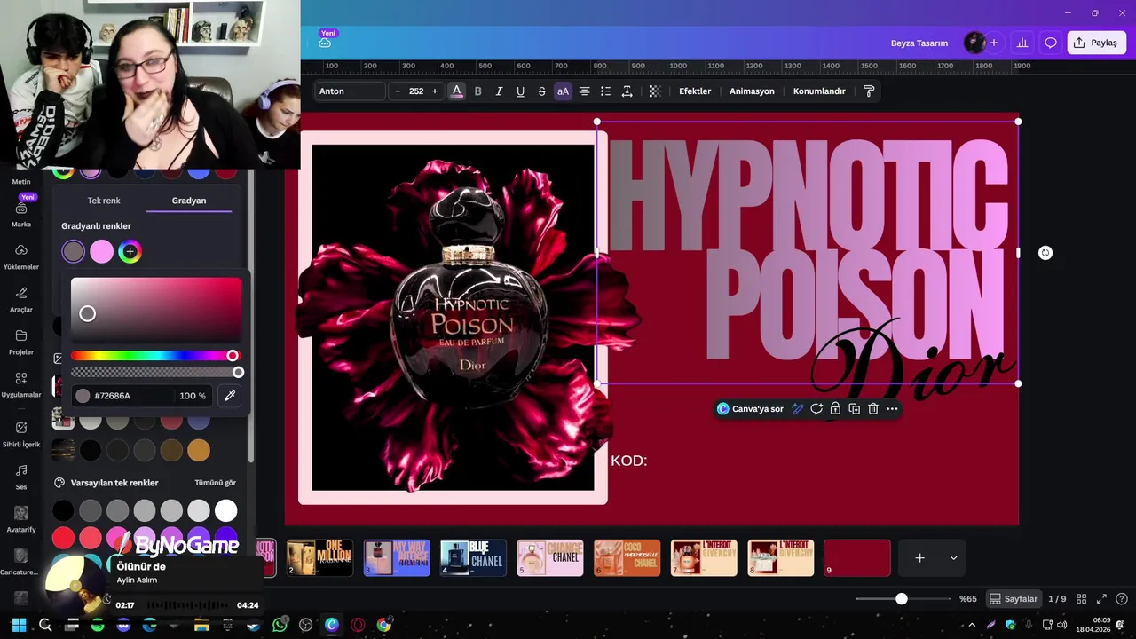Decrease font size with minus button
1136x639 pixels.
coord(397,91)
